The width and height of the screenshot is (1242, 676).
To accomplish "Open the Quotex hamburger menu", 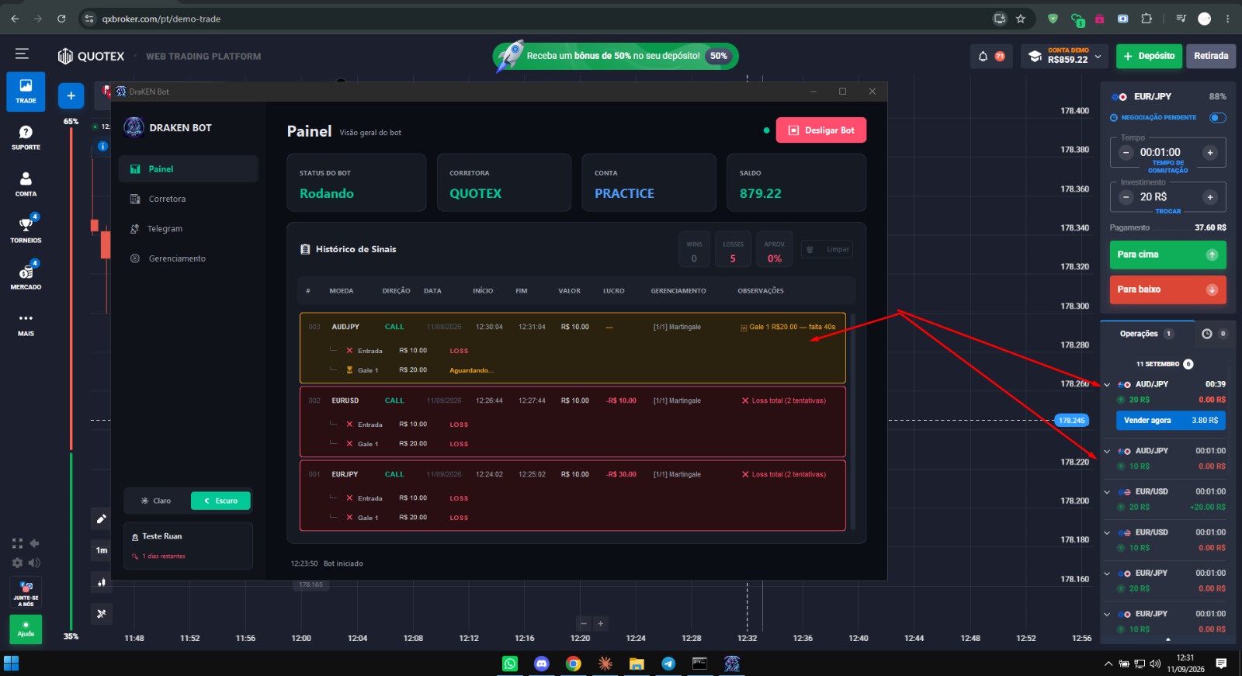I will point(22,54).
